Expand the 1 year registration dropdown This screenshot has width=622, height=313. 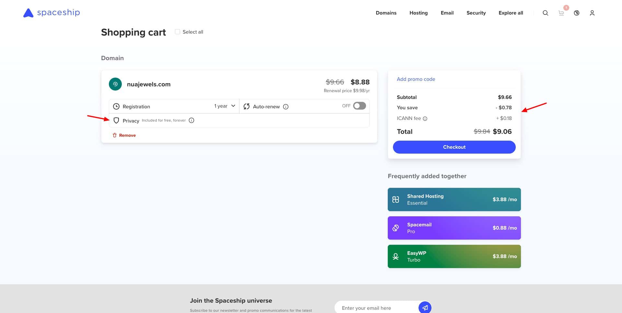(225, 106)
